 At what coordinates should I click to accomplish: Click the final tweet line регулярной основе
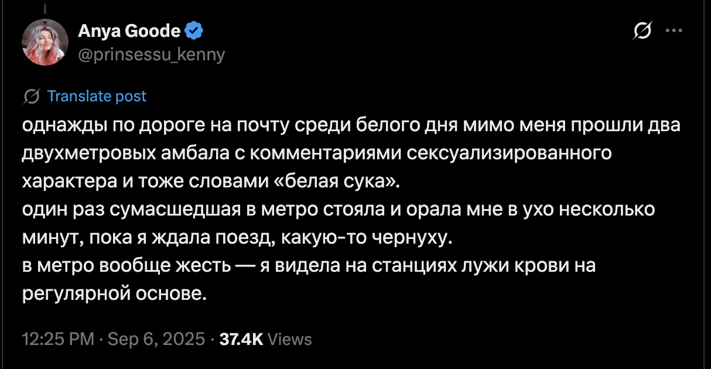(115, 293)
